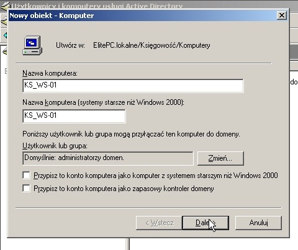Click the Active Directory window icon behind the dialog
This screenshot has width=298, height=250.
(x=5, y=6)
